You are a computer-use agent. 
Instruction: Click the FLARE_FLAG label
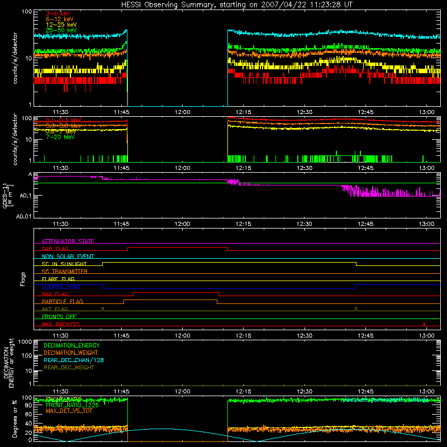(58, 279)
